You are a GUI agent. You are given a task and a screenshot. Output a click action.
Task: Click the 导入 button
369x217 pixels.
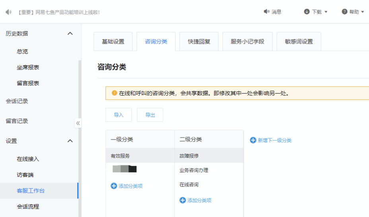pos(118,115)
